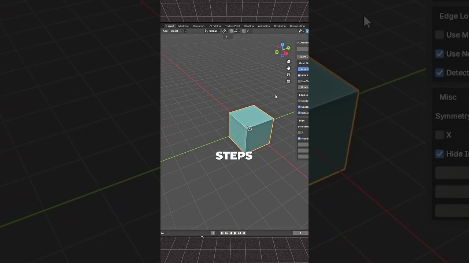Toggle the proportional editing circle icon
The width and height of the screenshot is (469, 263).
point(244,31)
